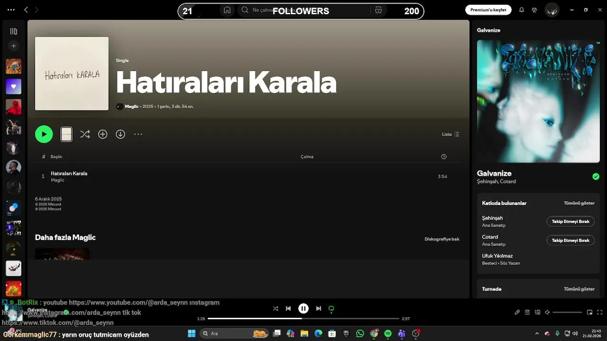Open Browse icon beside search bar
607x341 pixels.
pos(378,10)
